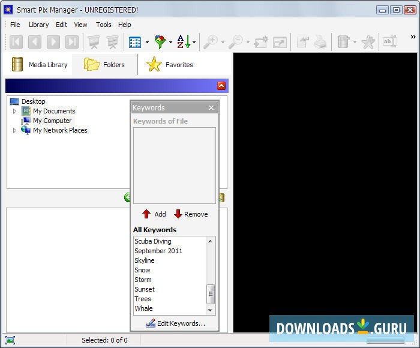Click the Add keyword button
Screen dimensions: 420x348
point(154,214)
